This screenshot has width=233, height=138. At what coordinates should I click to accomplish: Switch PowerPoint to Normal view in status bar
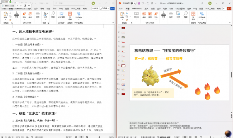(185, 137)
